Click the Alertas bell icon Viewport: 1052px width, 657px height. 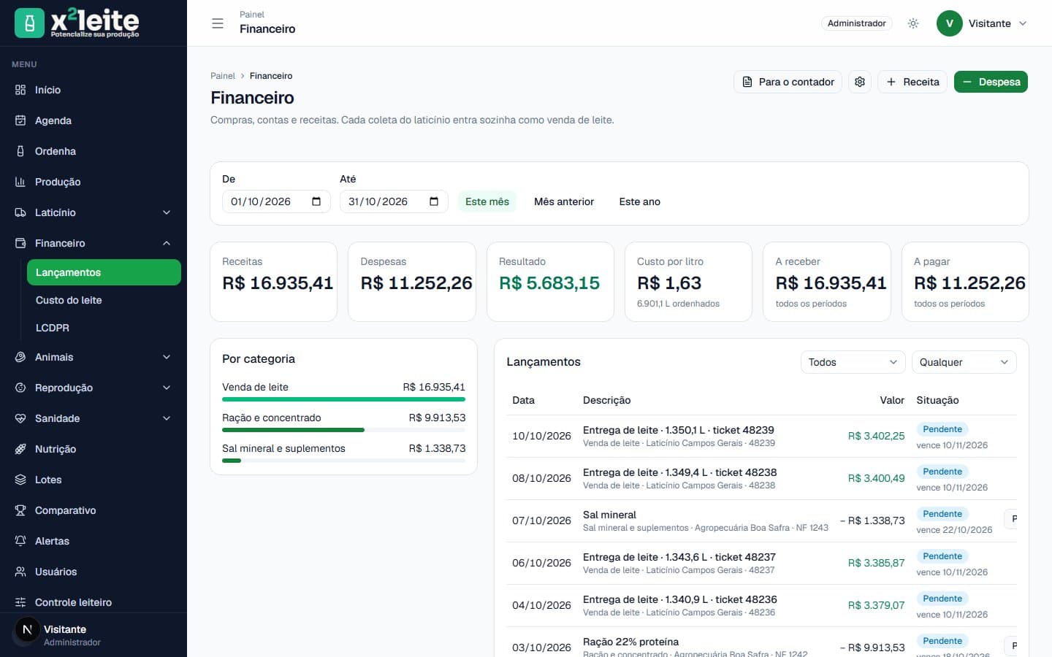pyautogui.click(x=20, y=541)
